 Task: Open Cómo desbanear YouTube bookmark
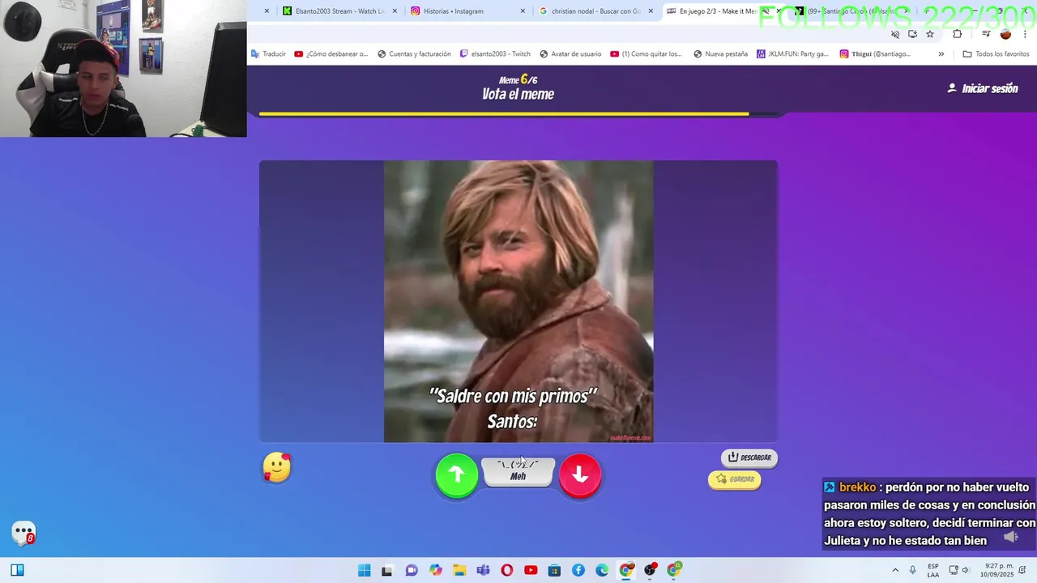pos(331,54)
